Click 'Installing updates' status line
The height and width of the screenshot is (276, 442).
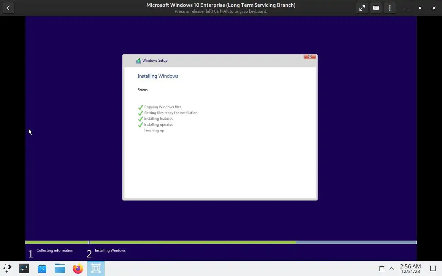[158, 125]
